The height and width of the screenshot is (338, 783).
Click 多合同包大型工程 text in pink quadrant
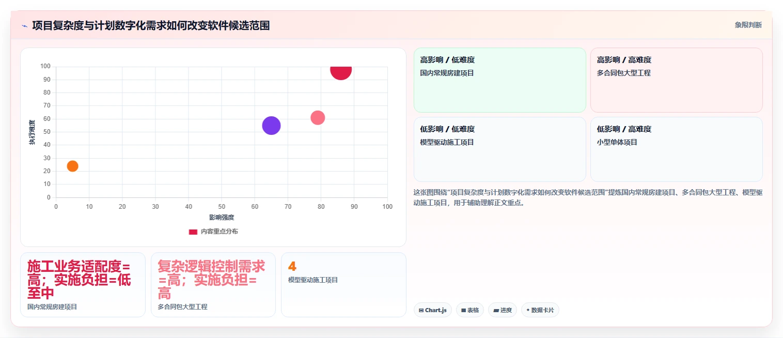[624, 73]
